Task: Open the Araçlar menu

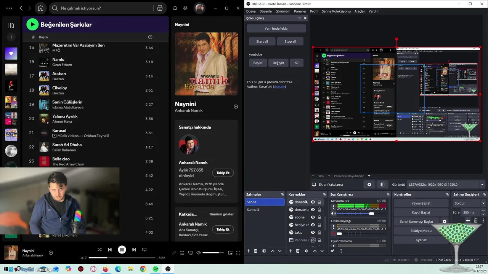Action: [360, 11]
